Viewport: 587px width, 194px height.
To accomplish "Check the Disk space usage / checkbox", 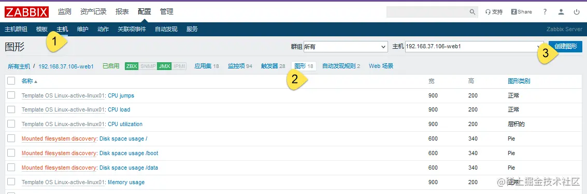I will click(11, 138).
